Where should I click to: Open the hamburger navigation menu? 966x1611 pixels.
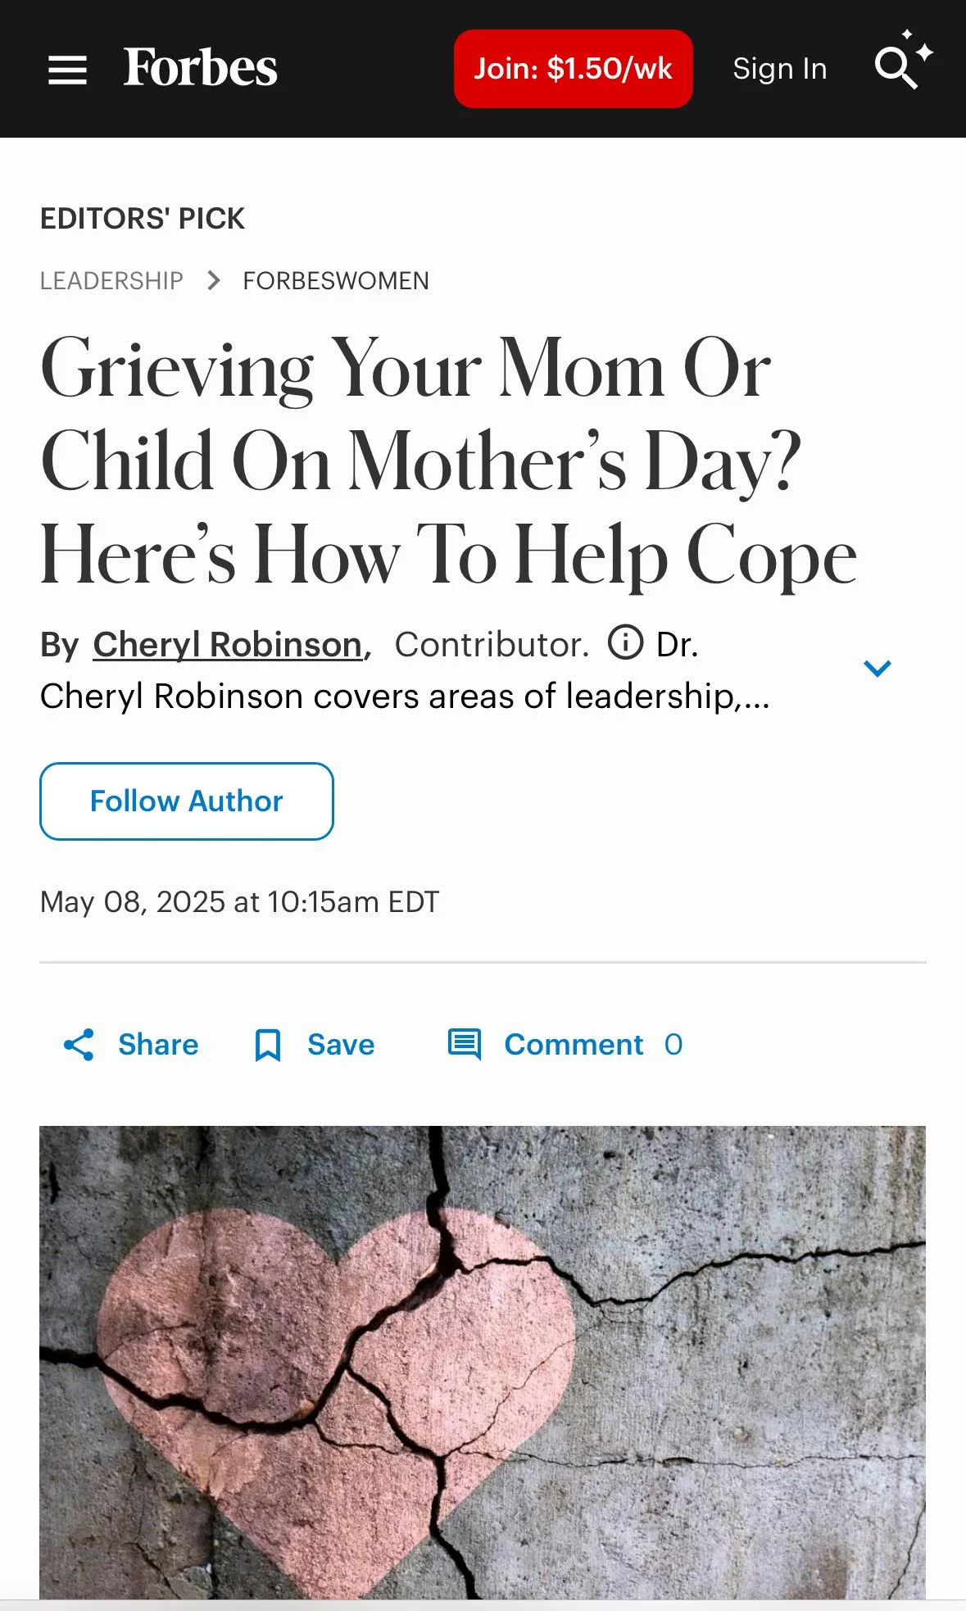[67, 70]
